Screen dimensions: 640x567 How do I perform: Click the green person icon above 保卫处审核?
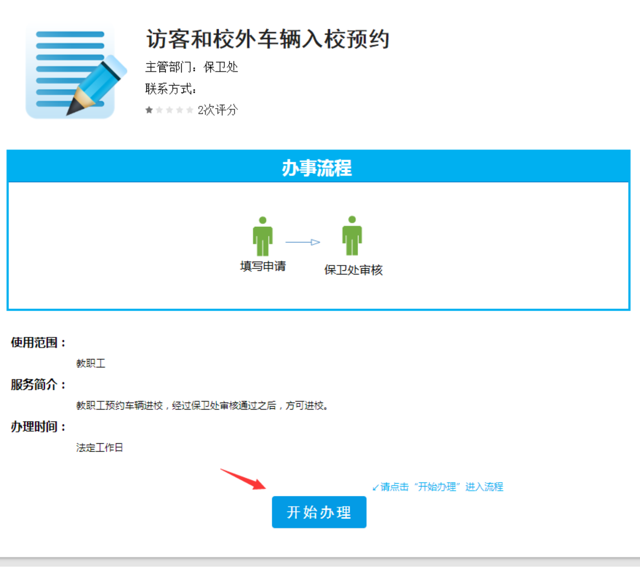(x=352, y=236)
